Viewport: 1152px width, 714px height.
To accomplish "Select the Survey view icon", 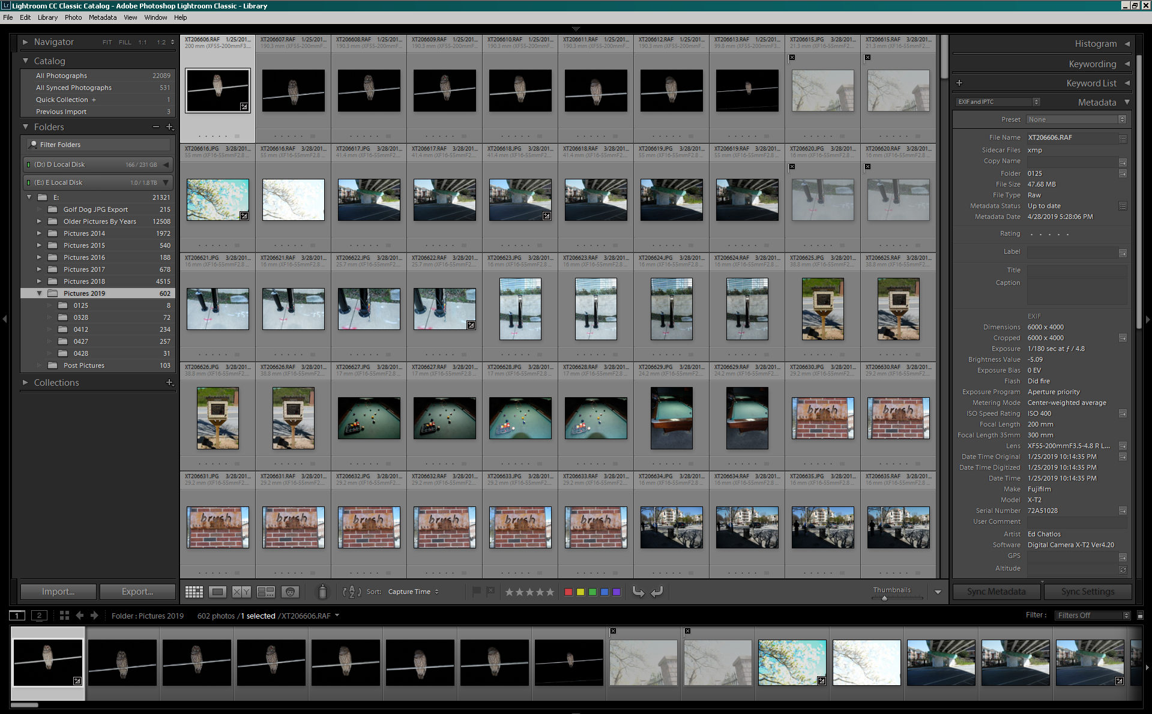I will pos(266,592).
